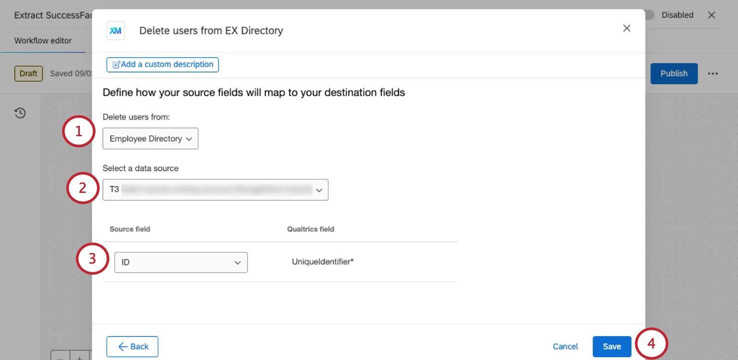
Task: Click the Qualtrics field column header
Action: tap(310, 229)
